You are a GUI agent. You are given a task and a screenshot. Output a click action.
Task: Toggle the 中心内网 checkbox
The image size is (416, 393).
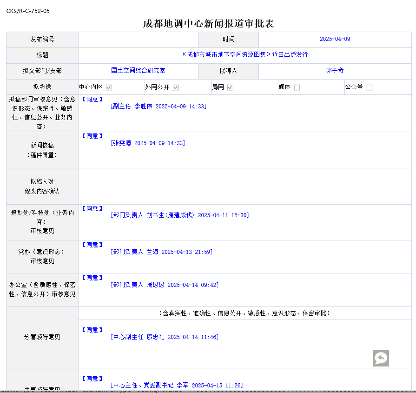click(x=109, y=87)
